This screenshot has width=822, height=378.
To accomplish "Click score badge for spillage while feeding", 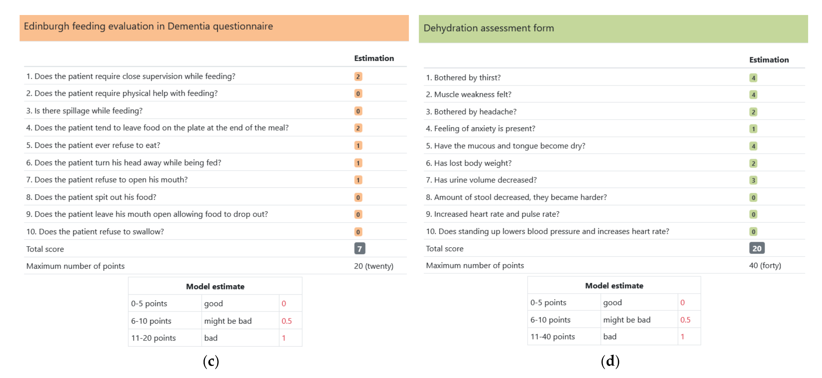I will (358, 111).
